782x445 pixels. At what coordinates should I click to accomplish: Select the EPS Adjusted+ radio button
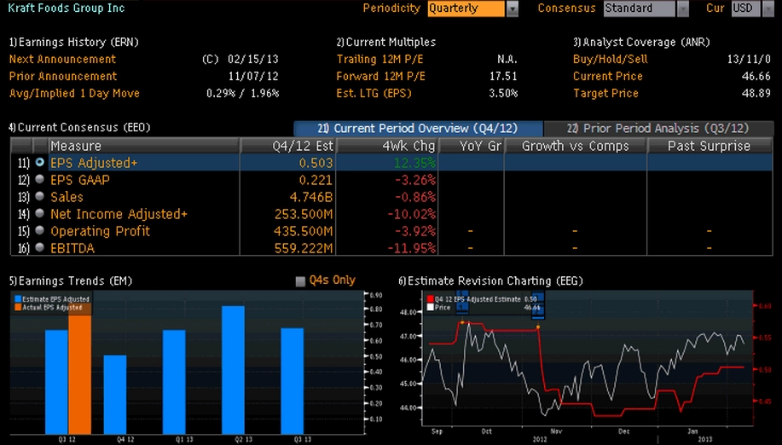click(40, 163)
